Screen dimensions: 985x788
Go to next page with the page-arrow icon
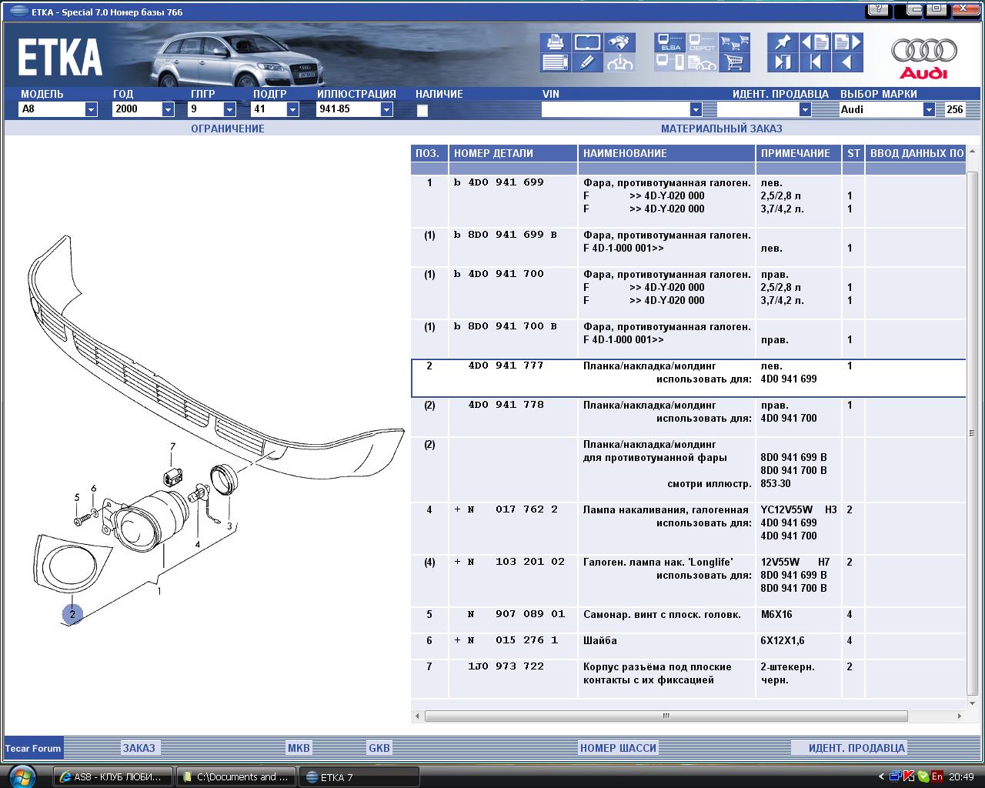tap(847, 42)
